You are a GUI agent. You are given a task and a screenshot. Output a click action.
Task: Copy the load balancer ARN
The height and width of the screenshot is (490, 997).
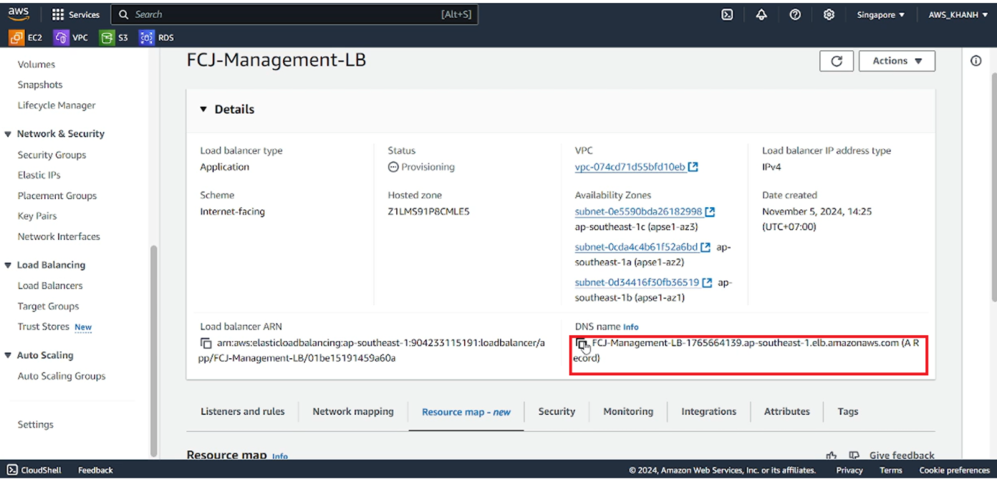tap(206, 343)
